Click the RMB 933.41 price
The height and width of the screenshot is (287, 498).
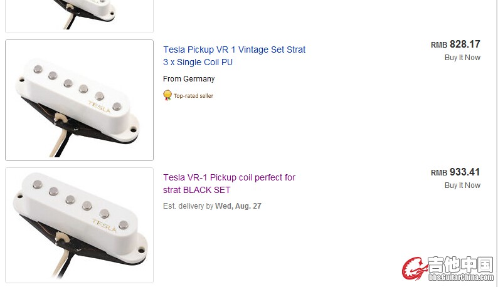coord(455,172)
